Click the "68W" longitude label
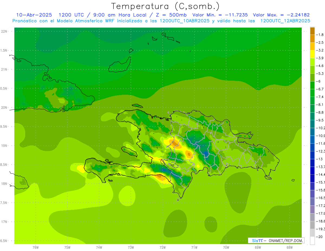Image resolution: width=325 pixels, height=251 pixels. pos(290,247)
